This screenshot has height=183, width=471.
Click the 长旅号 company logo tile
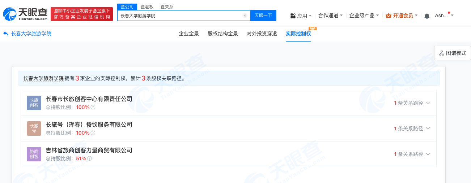pyautogui.click(x=34, y=128)
